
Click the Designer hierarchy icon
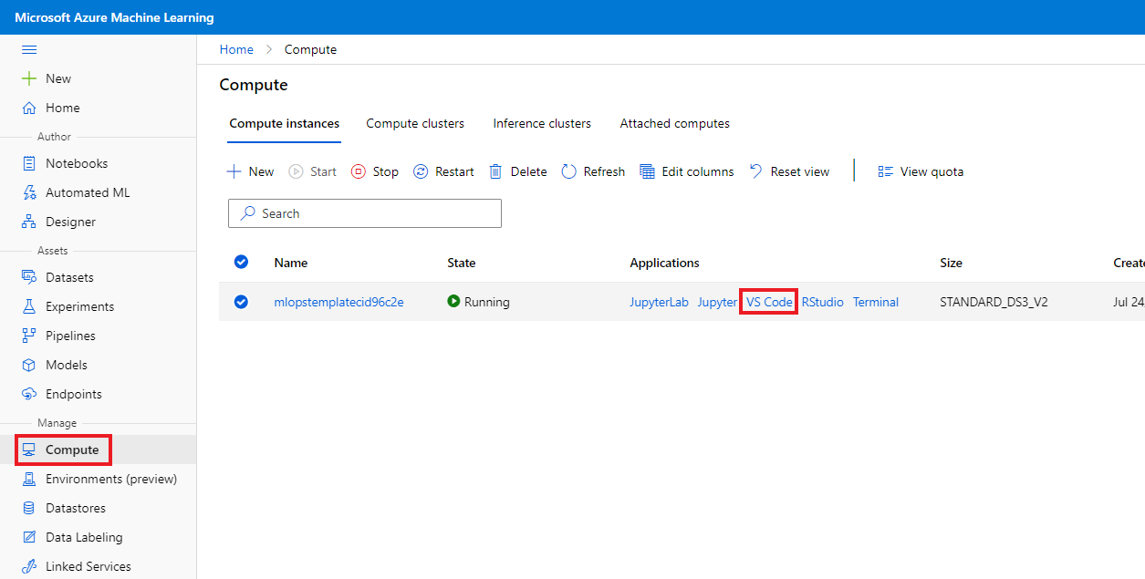[x=29, y=222]
